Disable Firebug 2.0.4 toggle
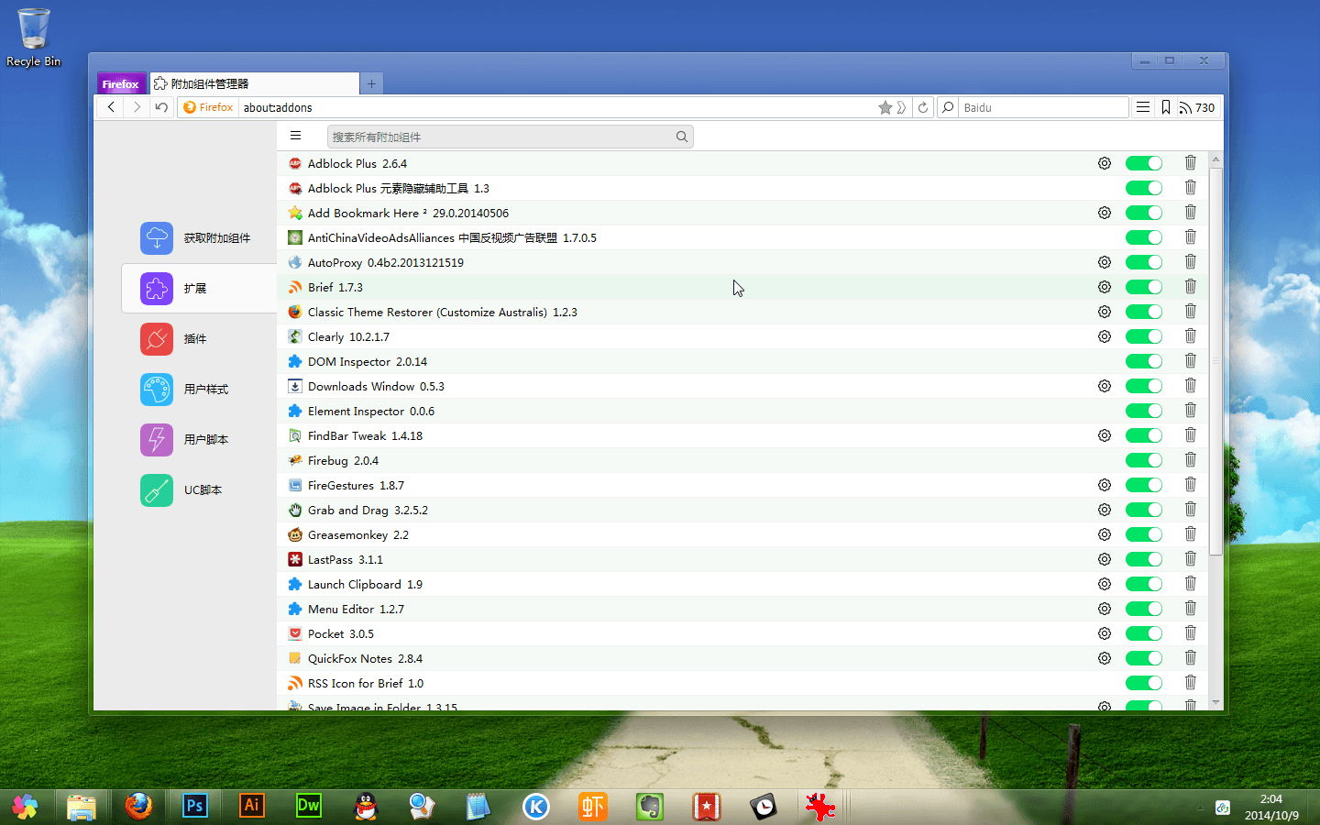 [1143, 460]
